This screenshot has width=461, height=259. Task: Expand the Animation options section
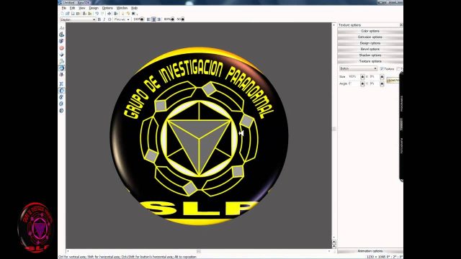(x=370, y=251)
